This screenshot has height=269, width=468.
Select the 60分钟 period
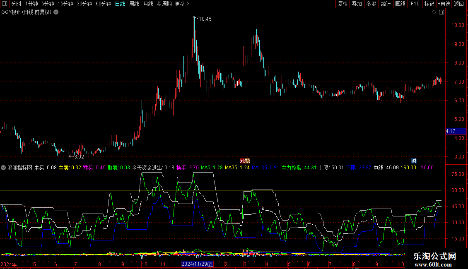[x=104, y=4]
